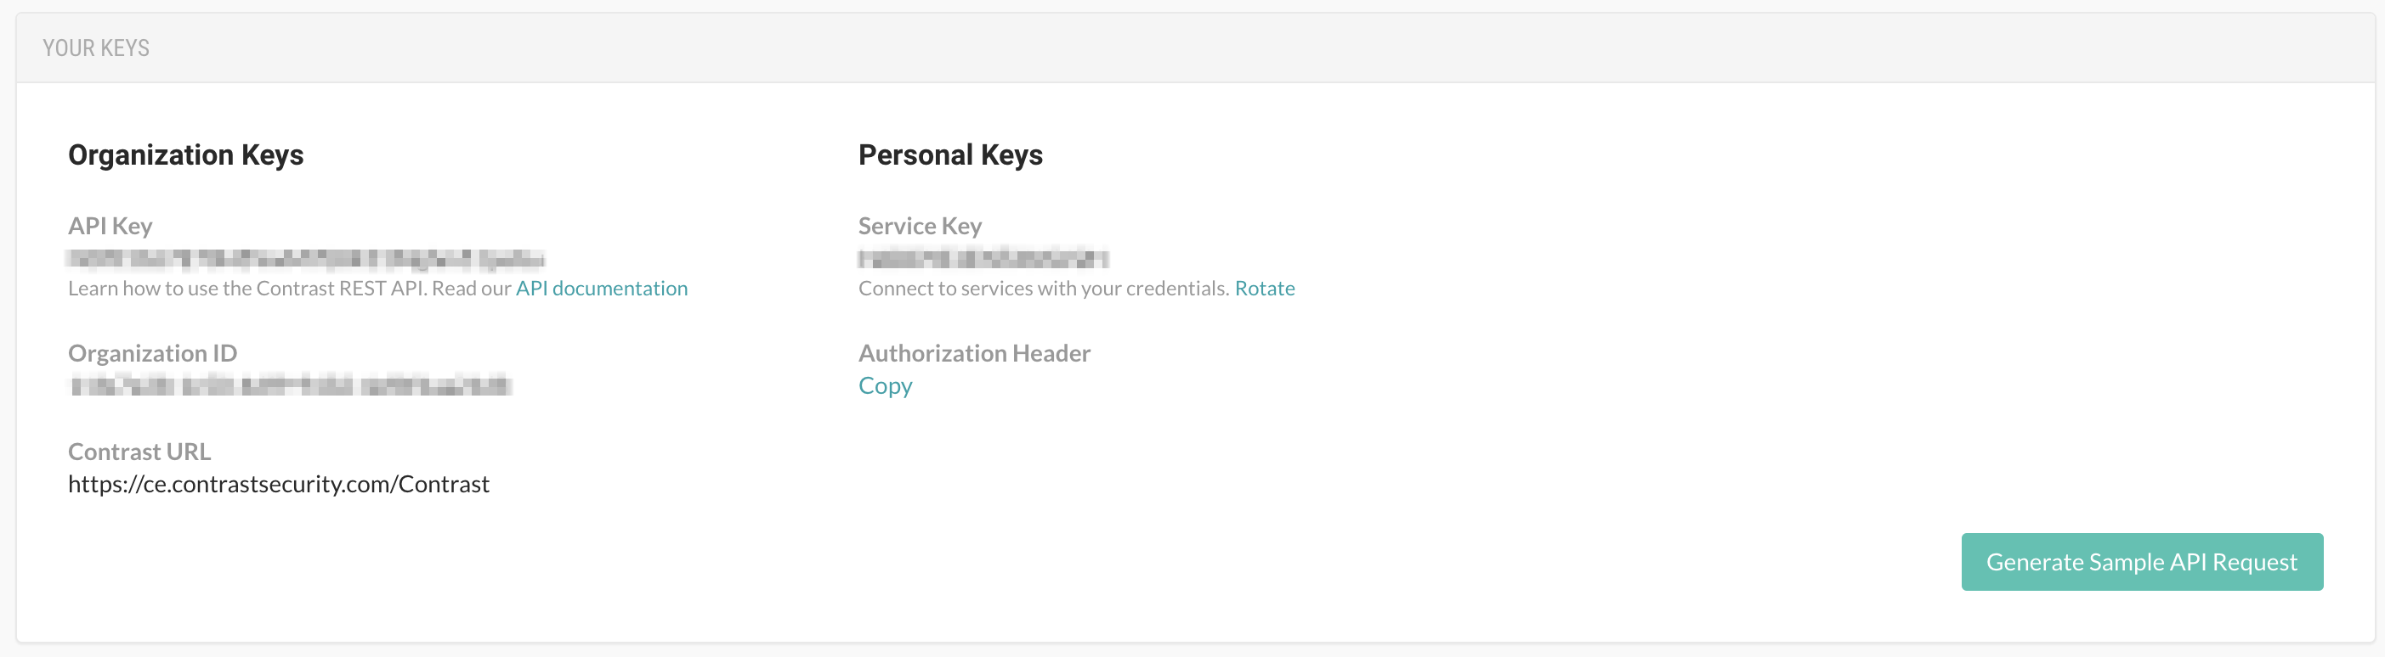Copy the Authorization Header value

[884, 385]
